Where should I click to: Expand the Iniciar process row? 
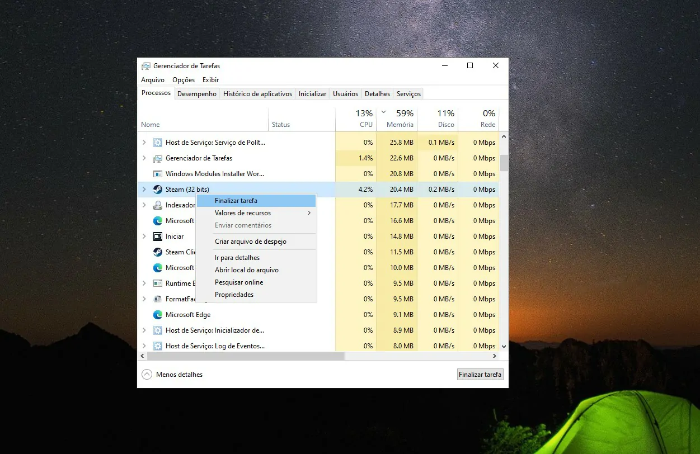pos(144,237)
